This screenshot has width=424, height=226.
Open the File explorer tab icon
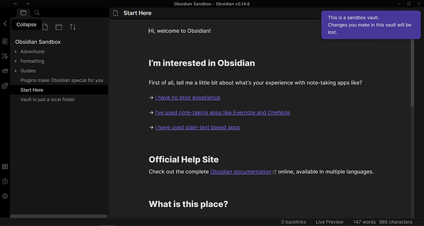pyautogui.click(x=23, y=12)
